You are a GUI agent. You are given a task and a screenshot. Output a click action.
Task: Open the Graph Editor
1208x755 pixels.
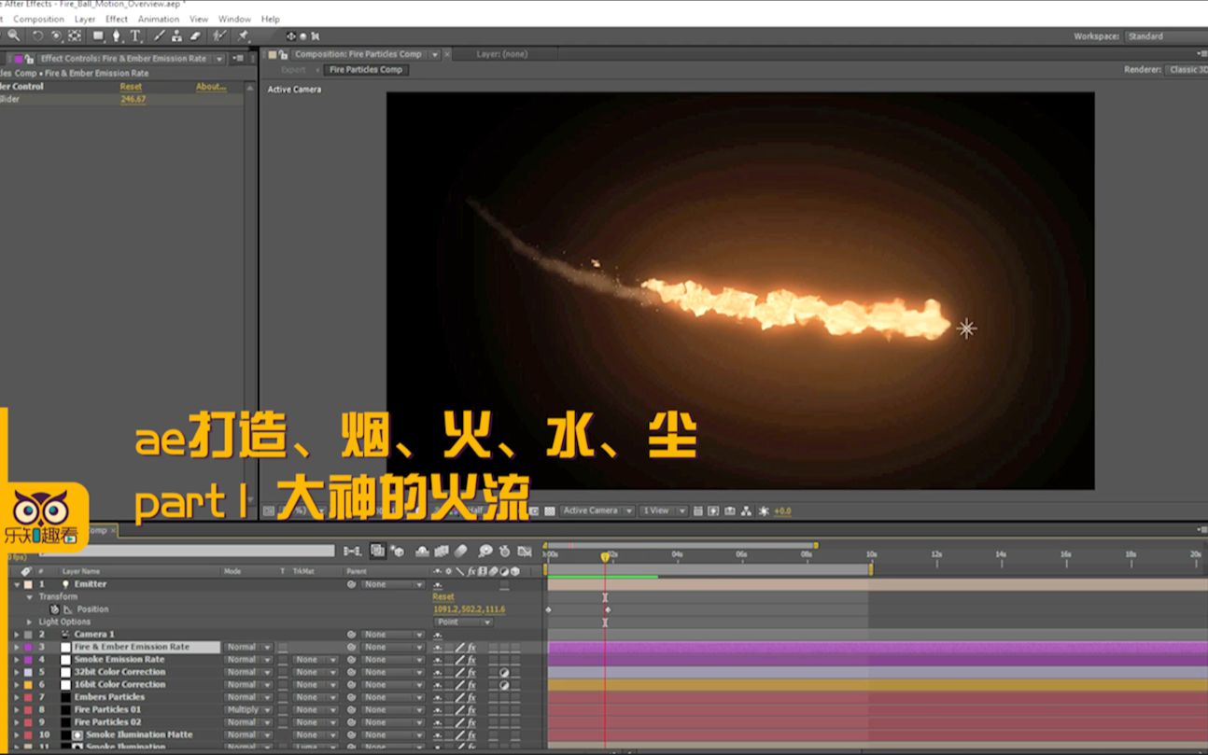(525, 552)
